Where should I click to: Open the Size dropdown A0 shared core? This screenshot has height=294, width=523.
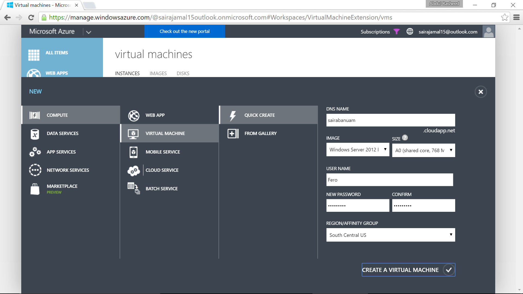pos(424,150)
